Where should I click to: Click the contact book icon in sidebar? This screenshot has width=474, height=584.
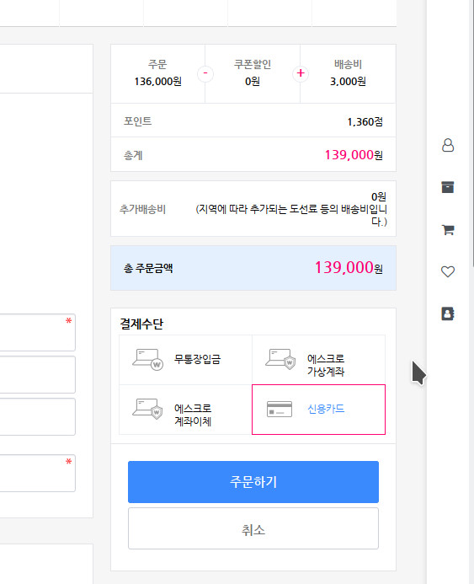click(x=448, y=313)
